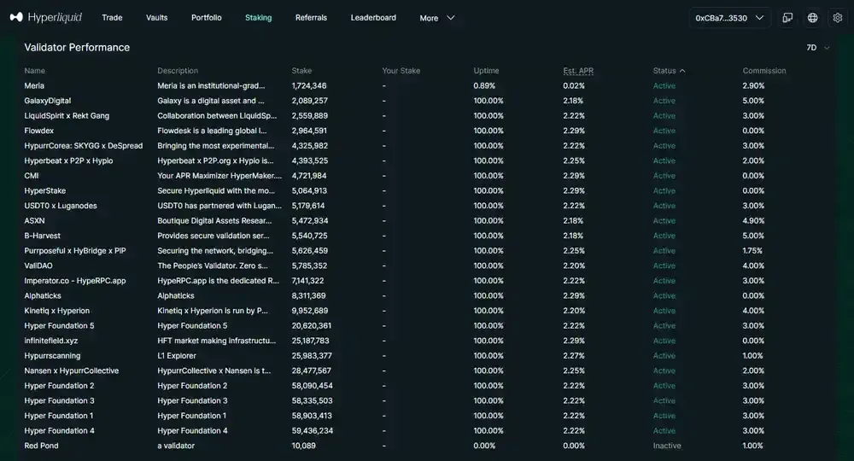Click 'The People's Validator' description
The image size is (854, 461).
click(213, 266)
